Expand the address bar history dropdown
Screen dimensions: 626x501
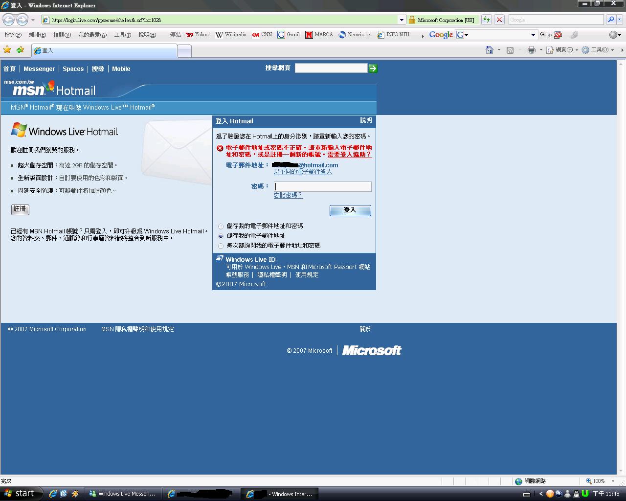click(401, 20)
